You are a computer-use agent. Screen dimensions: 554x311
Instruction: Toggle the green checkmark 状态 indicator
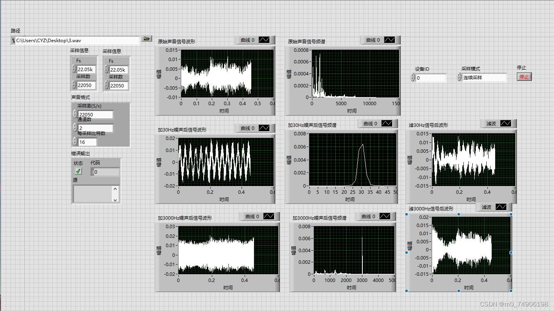[78, 171]
